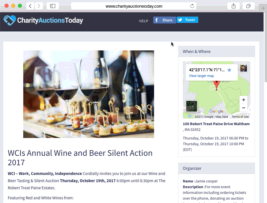Share the auction on Facebook

[164, 20]
